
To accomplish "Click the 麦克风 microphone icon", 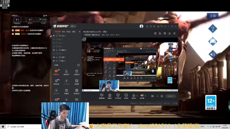I will pyautogui.click(x=134, y=96).
